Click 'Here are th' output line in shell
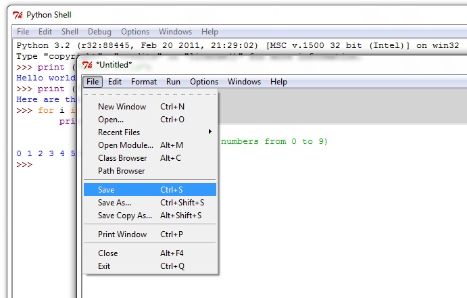 point(46,99)
